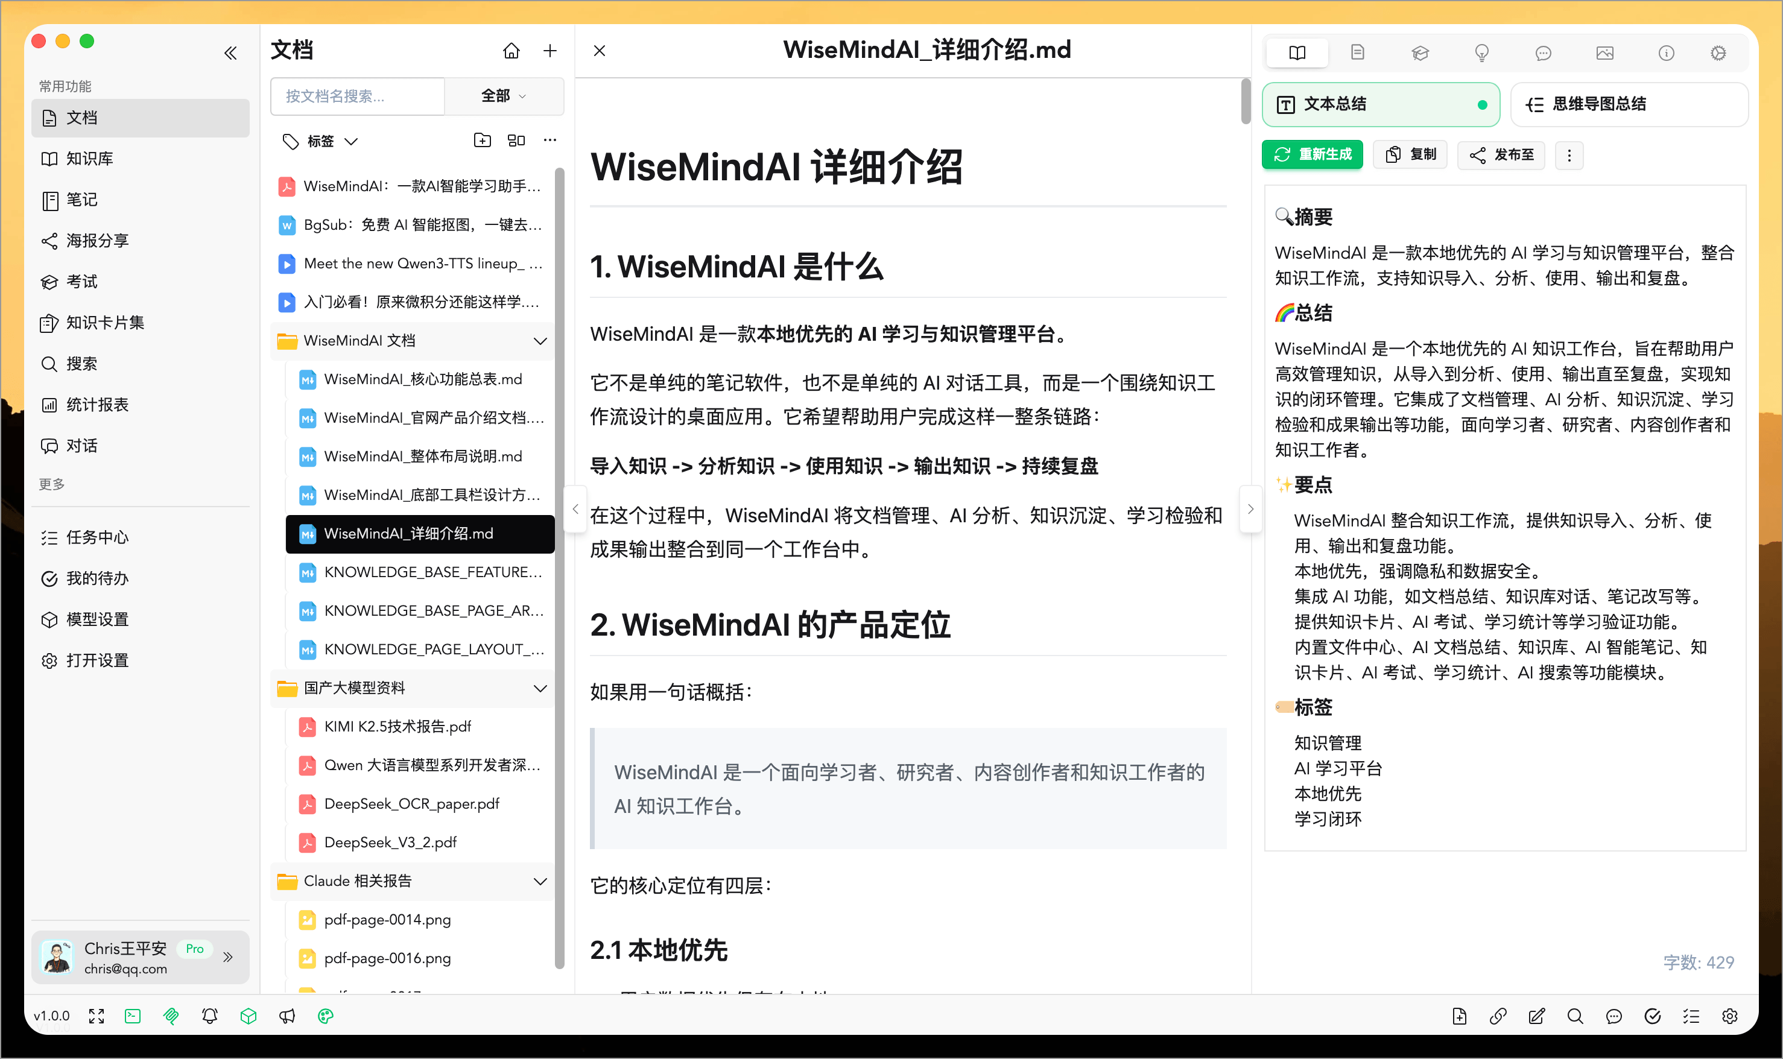Open the 全部 filter dropdown
Screen dimensions: 1783x1059
504,96
